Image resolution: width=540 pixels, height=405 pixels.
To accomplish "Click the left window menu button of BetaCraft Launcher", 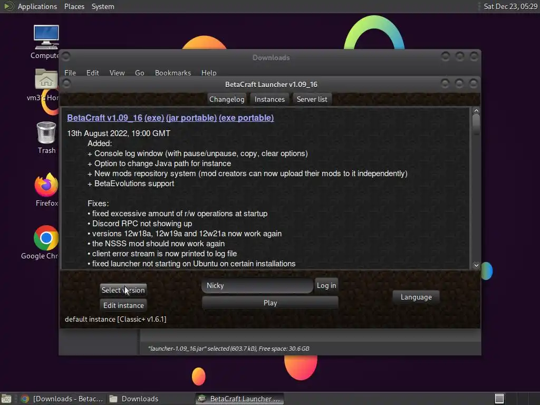I will pyautogui.click(x=66, y=83).
